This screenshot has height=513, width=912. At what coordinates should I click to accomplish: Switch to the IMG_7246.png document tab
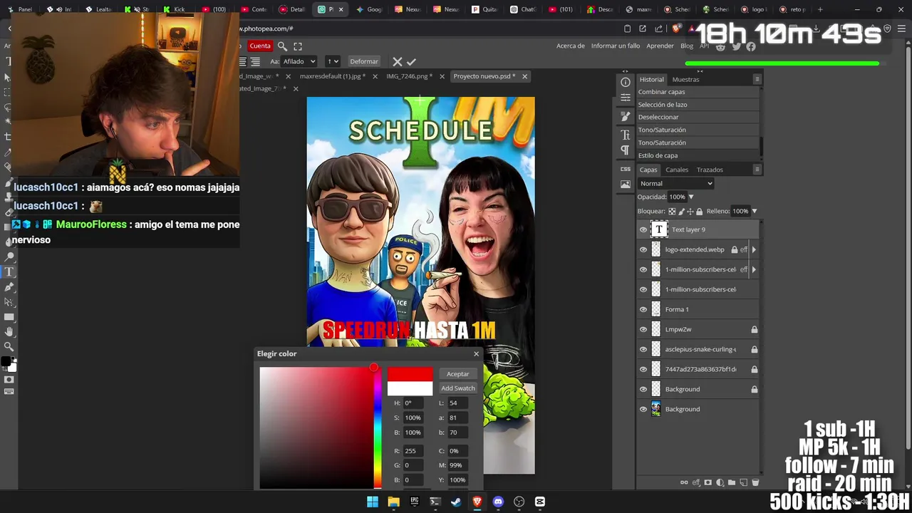(410, 76)
